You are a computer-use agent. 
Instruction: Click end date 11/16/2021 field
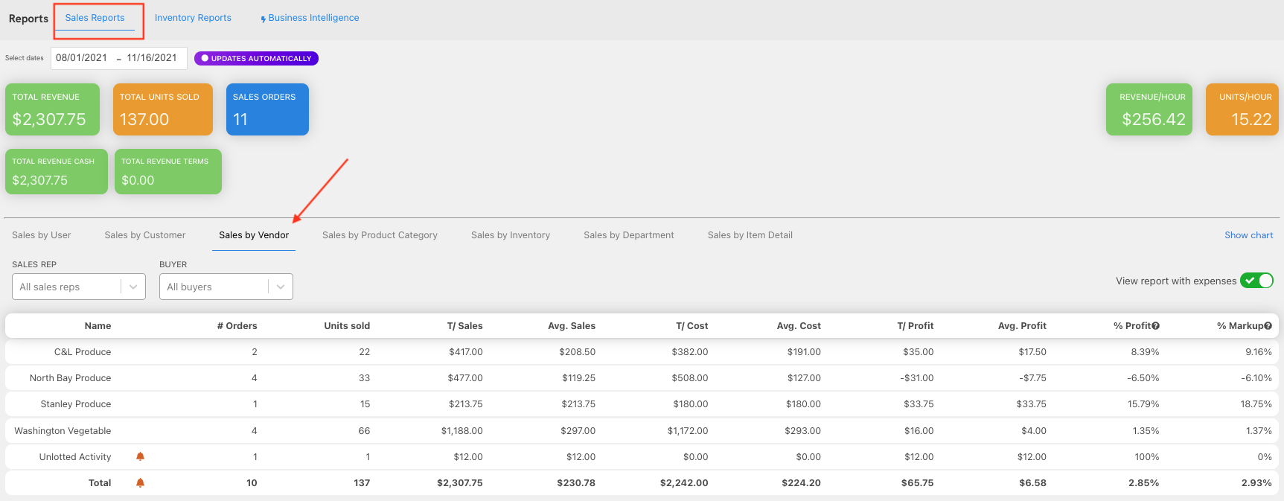click(x=152, y=58)
